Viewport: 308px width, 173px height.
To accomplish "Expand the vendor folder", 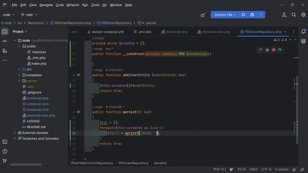I will pos(19,81).
